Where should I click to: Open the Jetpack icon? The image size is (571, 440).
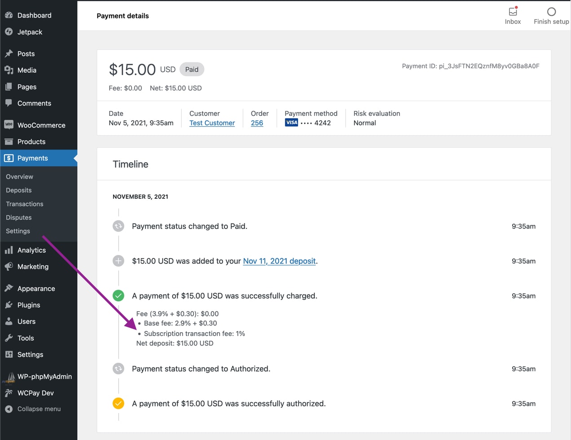click(x=9, y=32)
